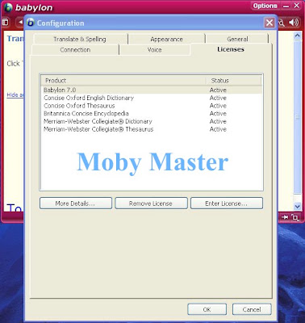Click the back arrow navigation icon
Image resolution: width=305 pixels, height=323 pixels.
click(20, 23)
